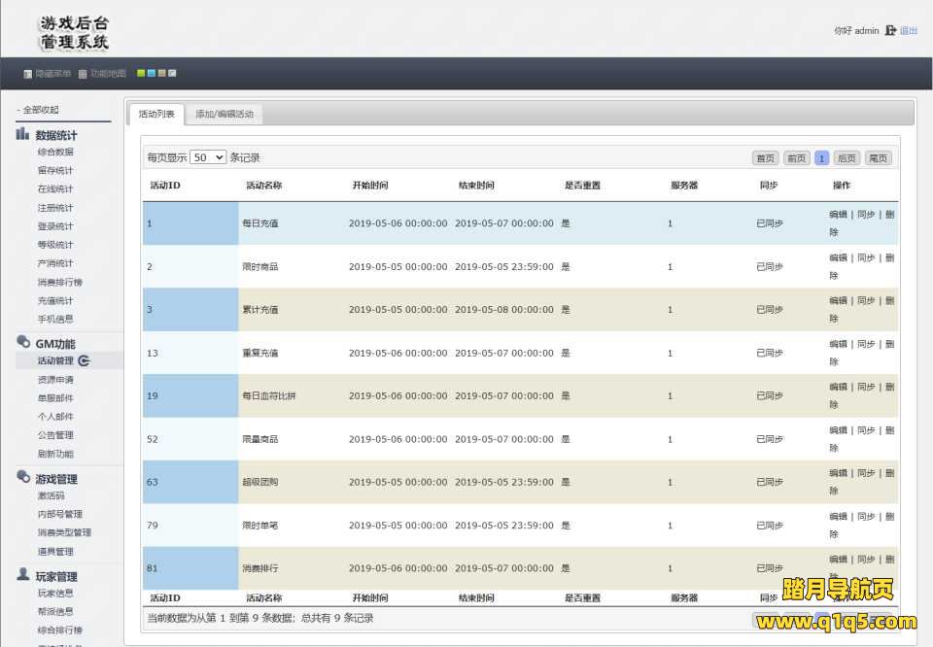Click the 功能地图 function map icon

pos(83,74)
